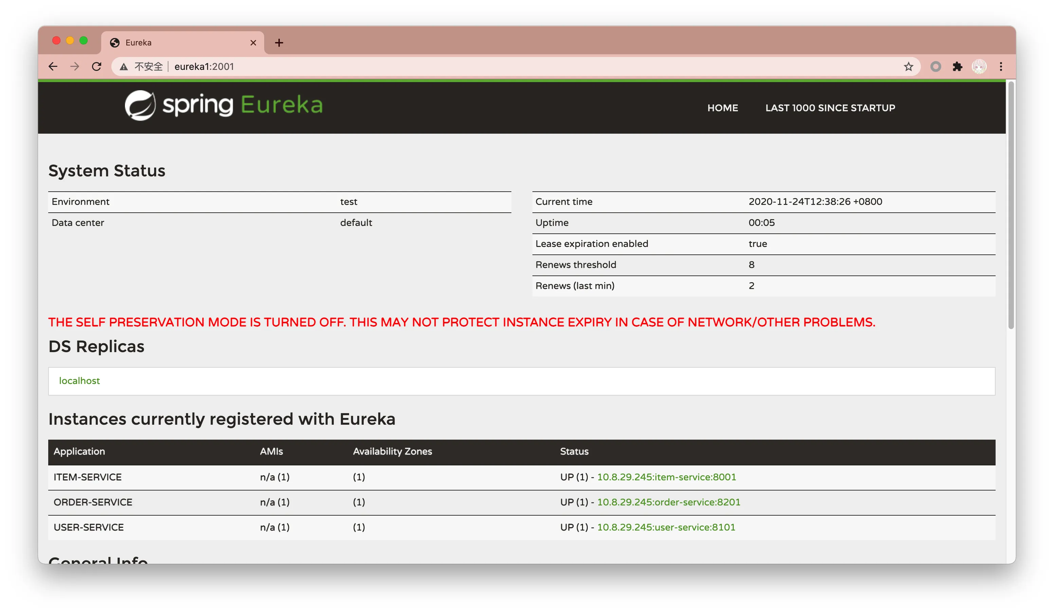The height and width of the screenshot is (614, 1054).
Task: Click the 'Lease expiration enabled' label
Action: [592, 244]
